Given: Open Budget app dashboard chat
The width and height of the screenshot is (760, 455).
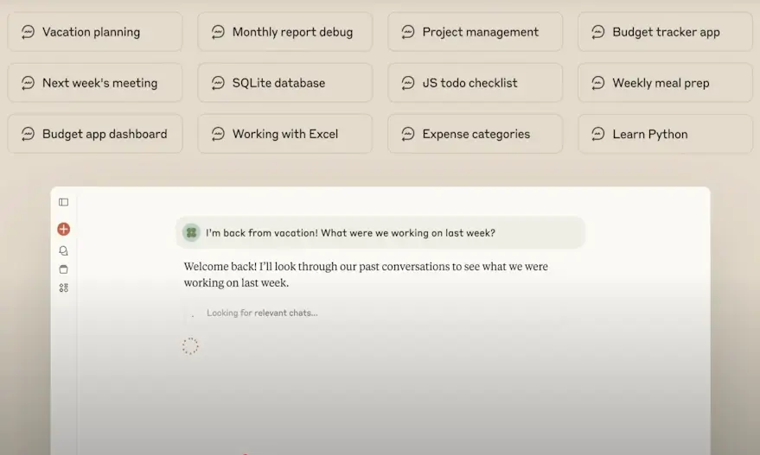Looking at the screenshot, I should tap(95, 134).
